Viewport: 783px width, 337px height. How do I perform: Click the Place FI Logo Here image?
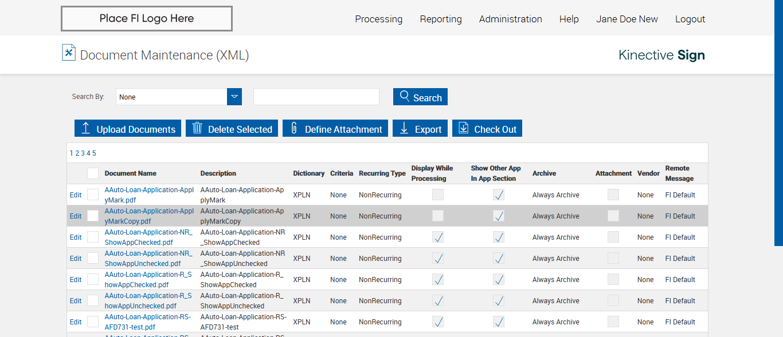[x=147, y=18]
